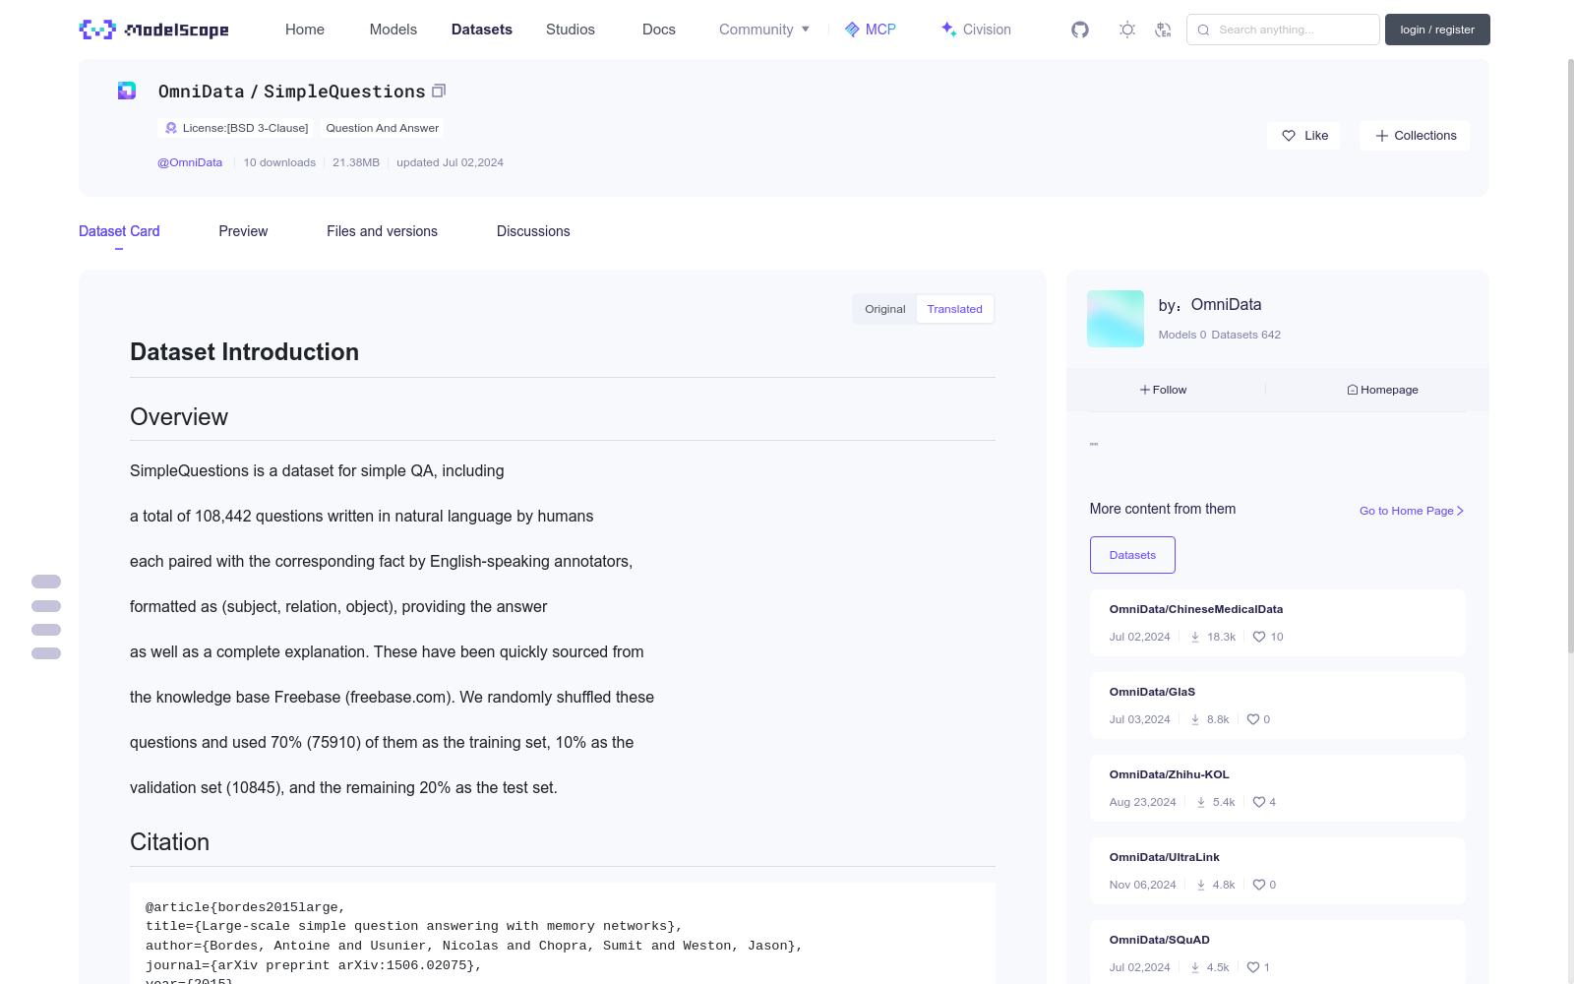This screenshot has height=984, width=1574.
Task: Switch language with the translate icon
Action: click(x=1163, y=30)
